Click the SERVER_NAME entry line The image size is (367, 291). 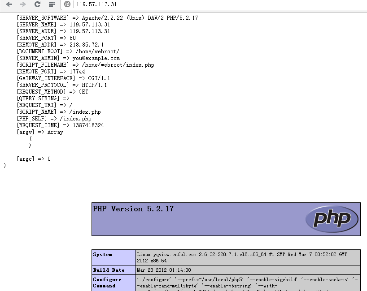point(63,25)
